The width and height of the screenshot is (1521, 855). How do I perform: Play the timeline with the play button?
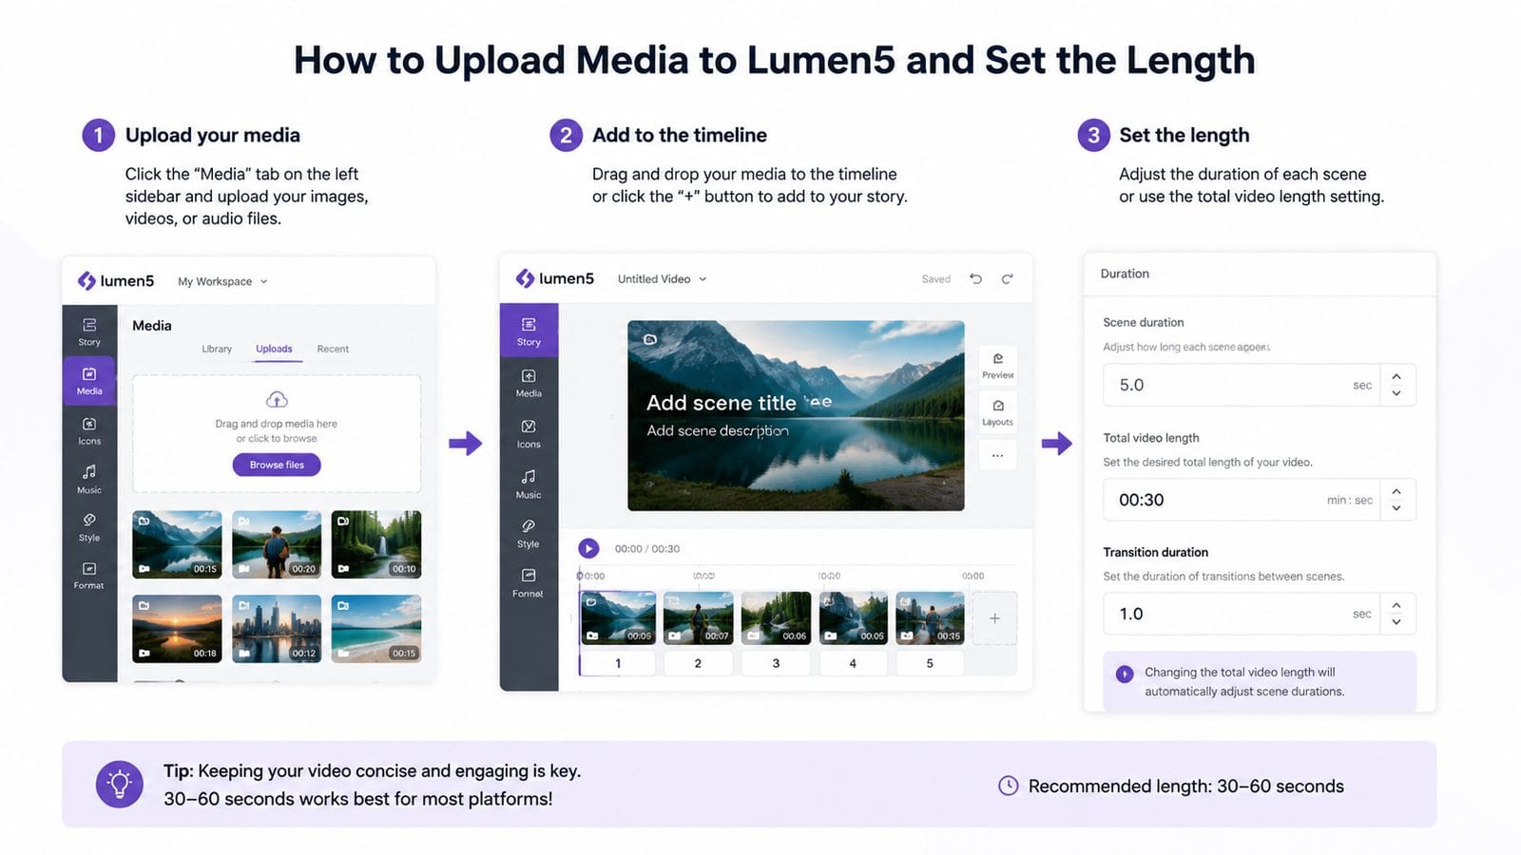[x=588, y=548]
